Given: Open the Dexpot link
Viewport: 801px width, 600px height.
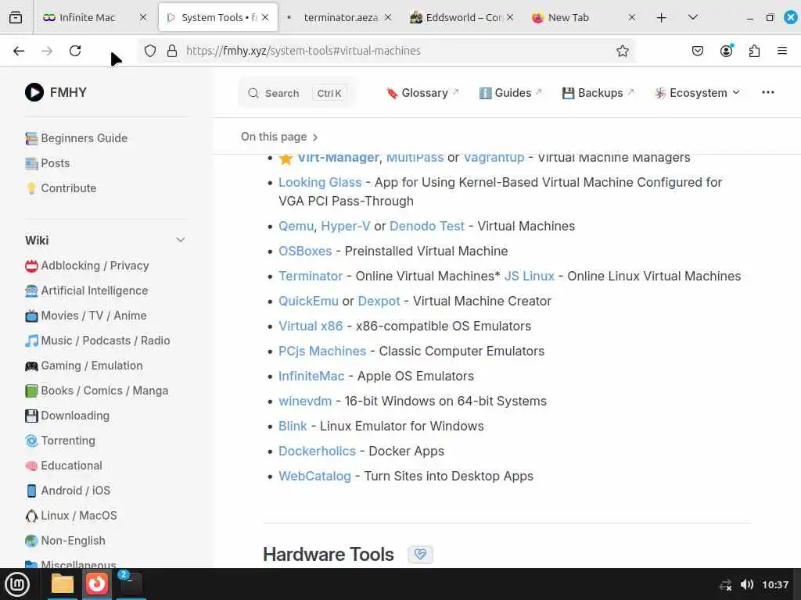Looking at the screenshot, I should pyautogui.click(x=379, y=301).
